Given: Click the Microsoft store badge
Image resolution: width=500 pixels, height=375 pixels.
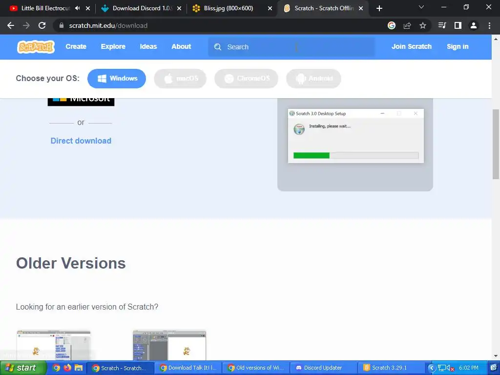Looking at the screenshot, I should pyautogui.click(x=81, y=102).
